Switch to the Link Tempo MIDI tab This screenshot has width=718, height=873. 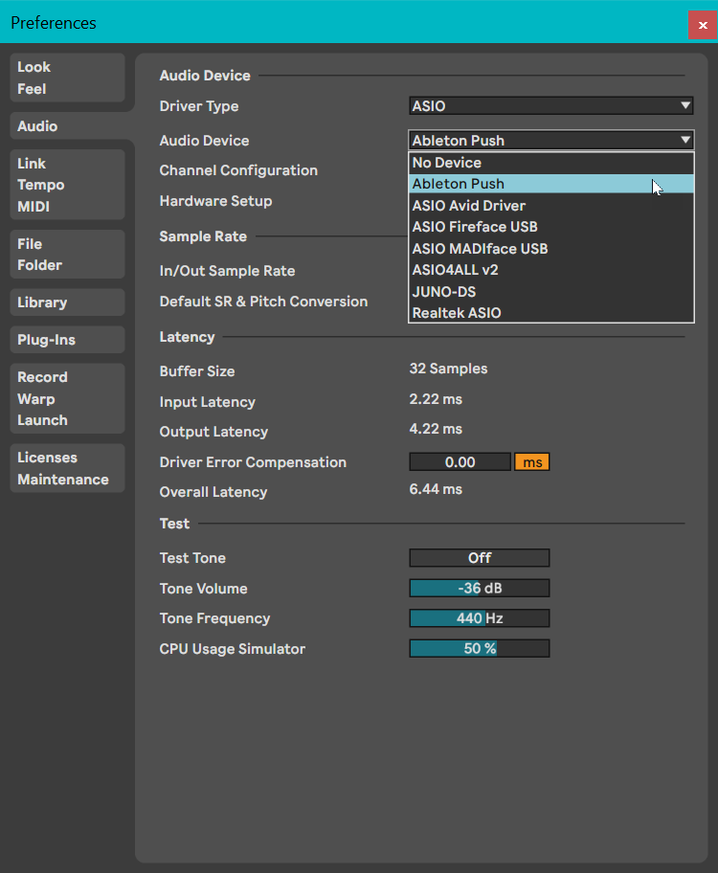pyautogui.click(x=67, y=185)
